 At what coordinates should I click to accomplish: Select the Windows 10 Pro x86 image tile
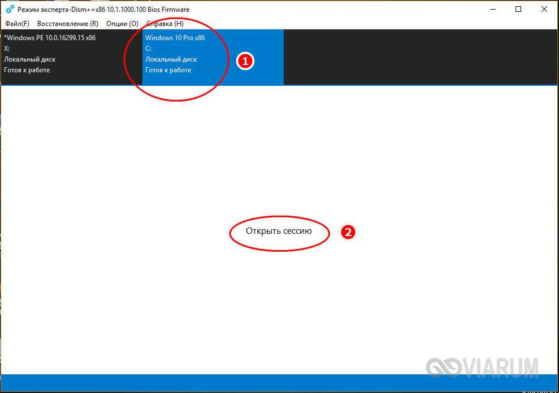(213, 56)
